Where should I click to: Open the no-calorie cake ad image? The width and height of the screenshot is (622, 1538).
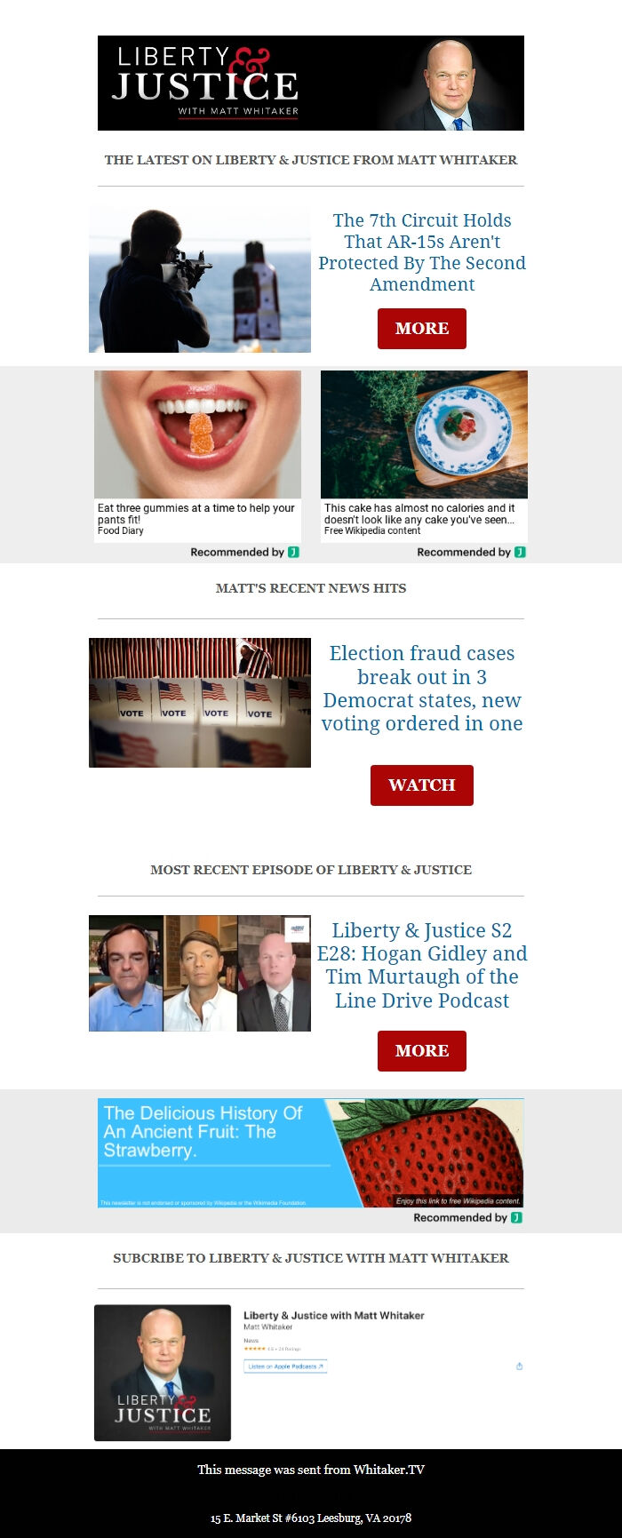tap(424, 434)
